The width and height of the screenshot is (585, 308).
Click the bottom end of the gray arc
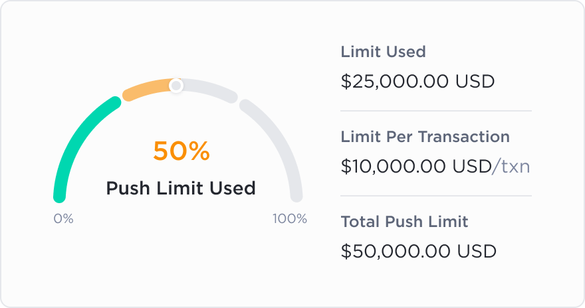(296, 196)
